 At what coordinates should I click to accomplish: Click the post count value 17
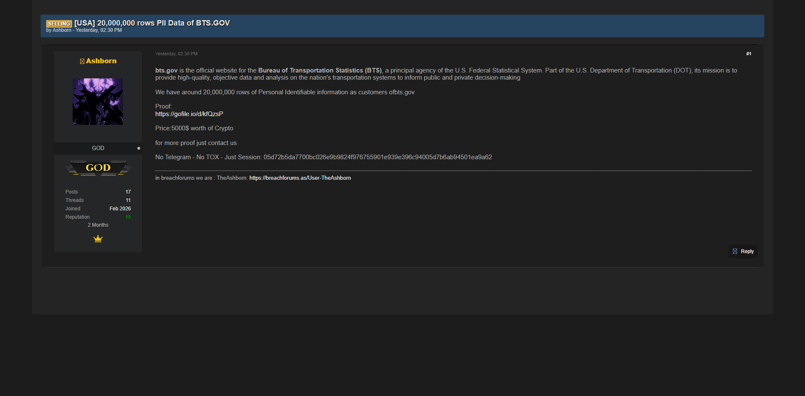pos(128,192)
